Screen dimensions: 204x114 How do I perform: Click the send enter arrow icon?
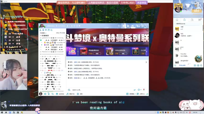[135, 90]
